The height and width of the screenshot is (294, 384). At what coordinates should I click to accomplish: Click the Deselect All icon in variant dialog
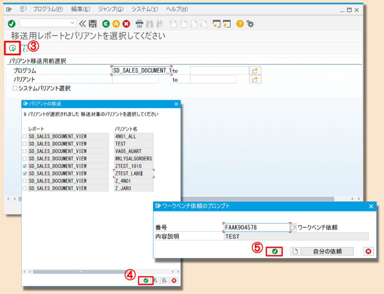pos(165,280)
